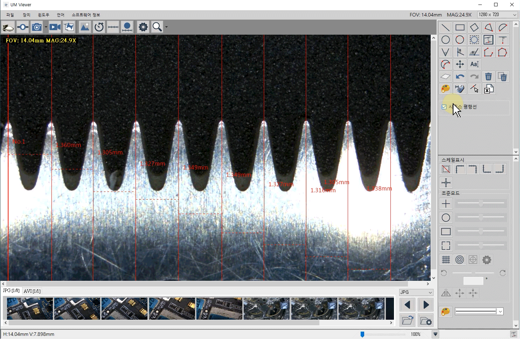
Task: Undo the last measurement action
Action: click(460, 77)
